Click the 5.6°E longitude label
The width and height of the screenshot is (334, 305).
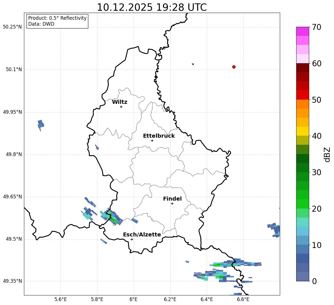coord(61,299)
